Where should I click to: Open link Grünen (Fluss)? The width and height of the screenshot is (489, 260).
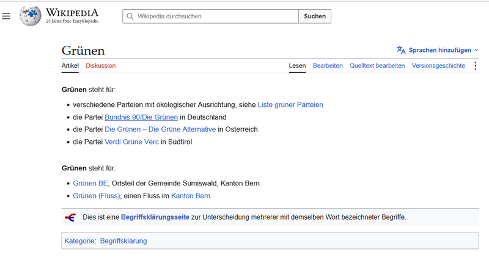[x=97, y=196]
